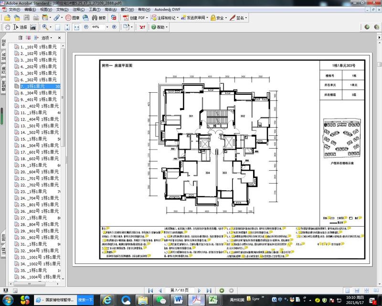Set view to Actual Size page icon
This screenshot has height=306, width=382.
point(58,27)
